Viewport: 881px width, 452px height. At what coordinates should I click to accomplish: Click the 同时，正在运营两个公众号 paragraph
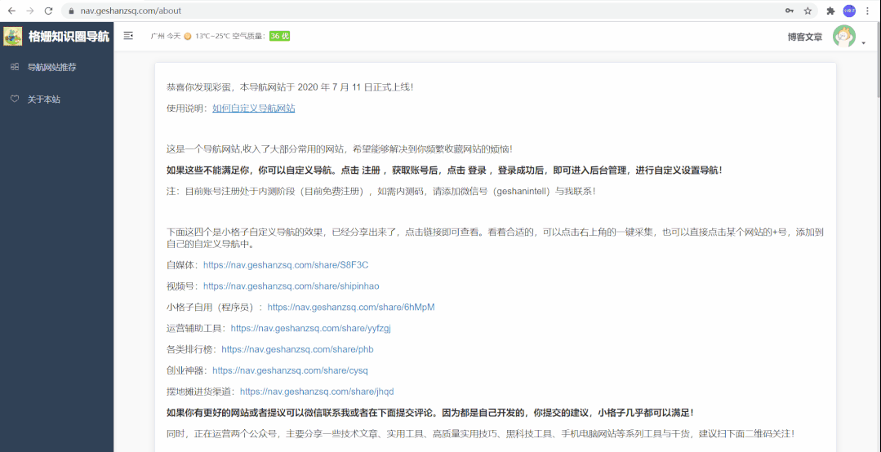coord(480,433)
